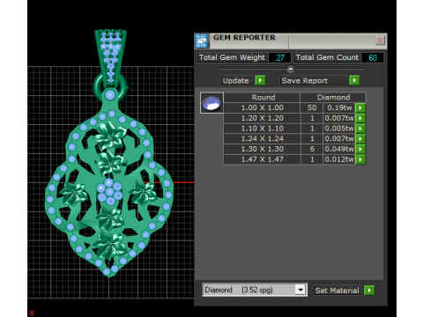Select the 1.20 X 1.20 size cell
The height and width of the screenshot is (317, 423).
tap(262, 118)
